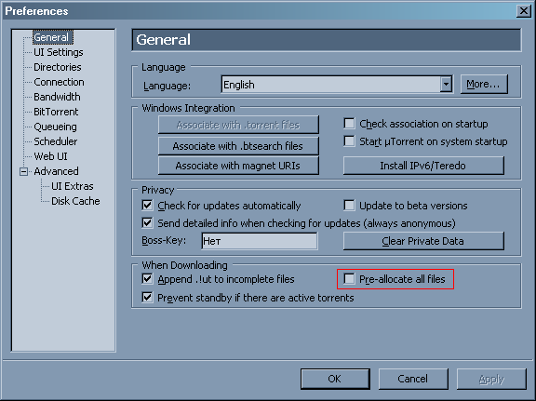
Task: Collapse the Advanced tree node
Action: coord(23,171)
